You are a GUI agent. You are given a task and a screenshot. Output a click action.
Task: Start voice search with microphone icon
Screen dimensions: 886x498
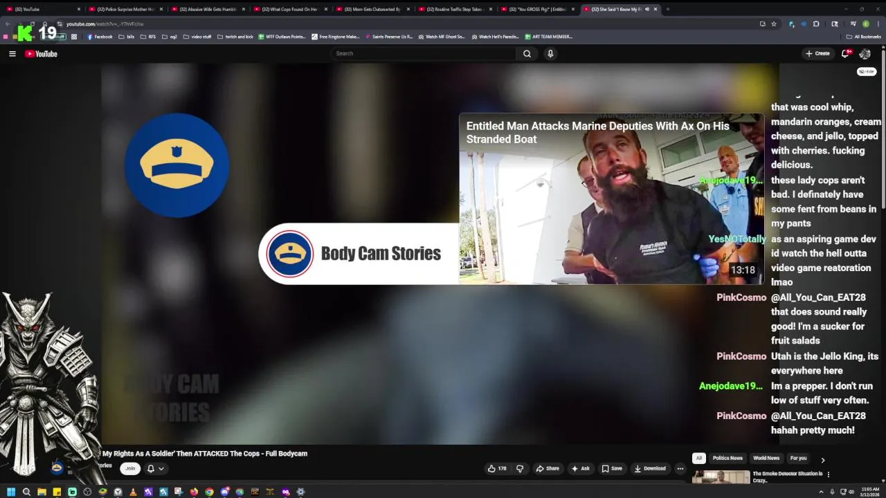[550, 53]
